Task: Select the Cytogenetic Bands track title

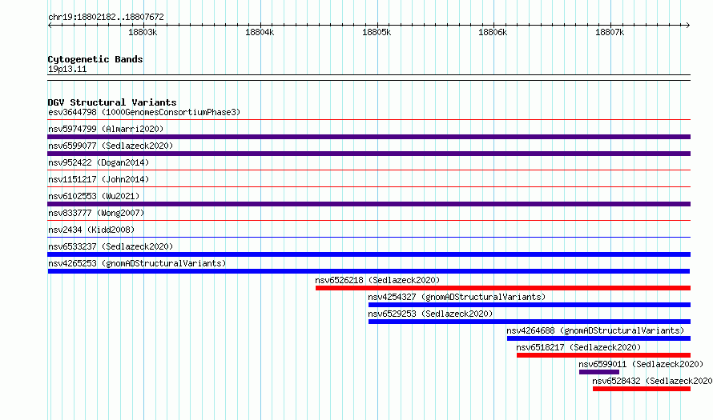Action: 95,59
